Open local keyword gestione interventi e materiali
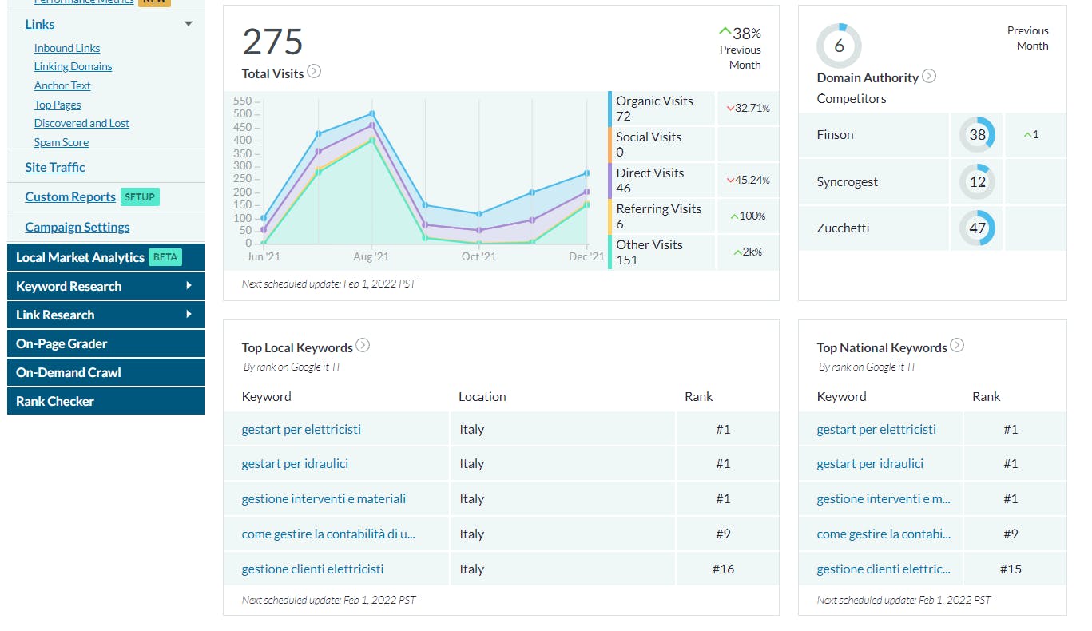 tap(324, 498)
